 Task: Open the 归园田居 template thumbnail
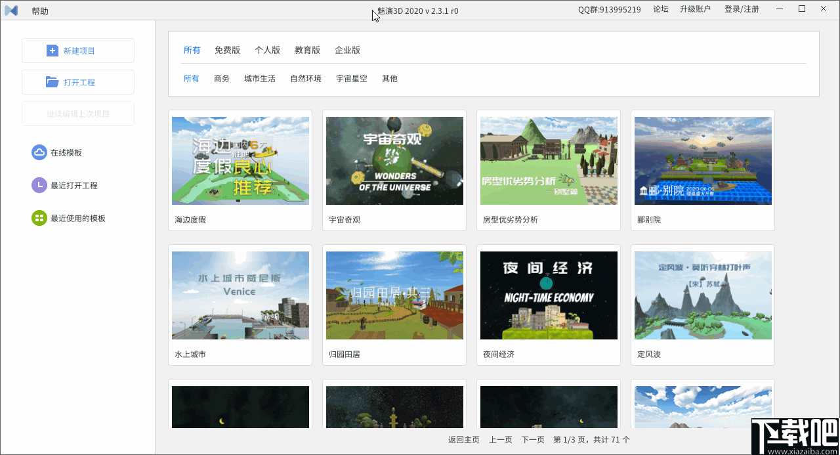pos(394,295)
